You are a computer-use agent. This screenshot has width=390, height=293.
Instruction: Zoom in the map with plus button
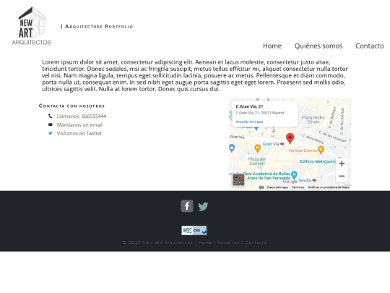(342, 164)
